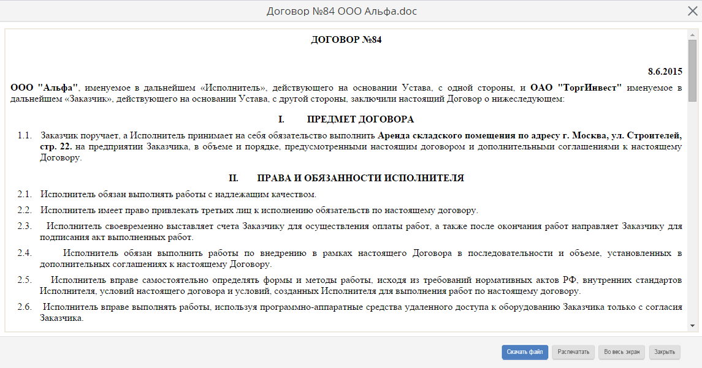702x368 pixels.
Task: Click the bold text ОАО "ТоргИнвест"
Action: pos(576,88)
